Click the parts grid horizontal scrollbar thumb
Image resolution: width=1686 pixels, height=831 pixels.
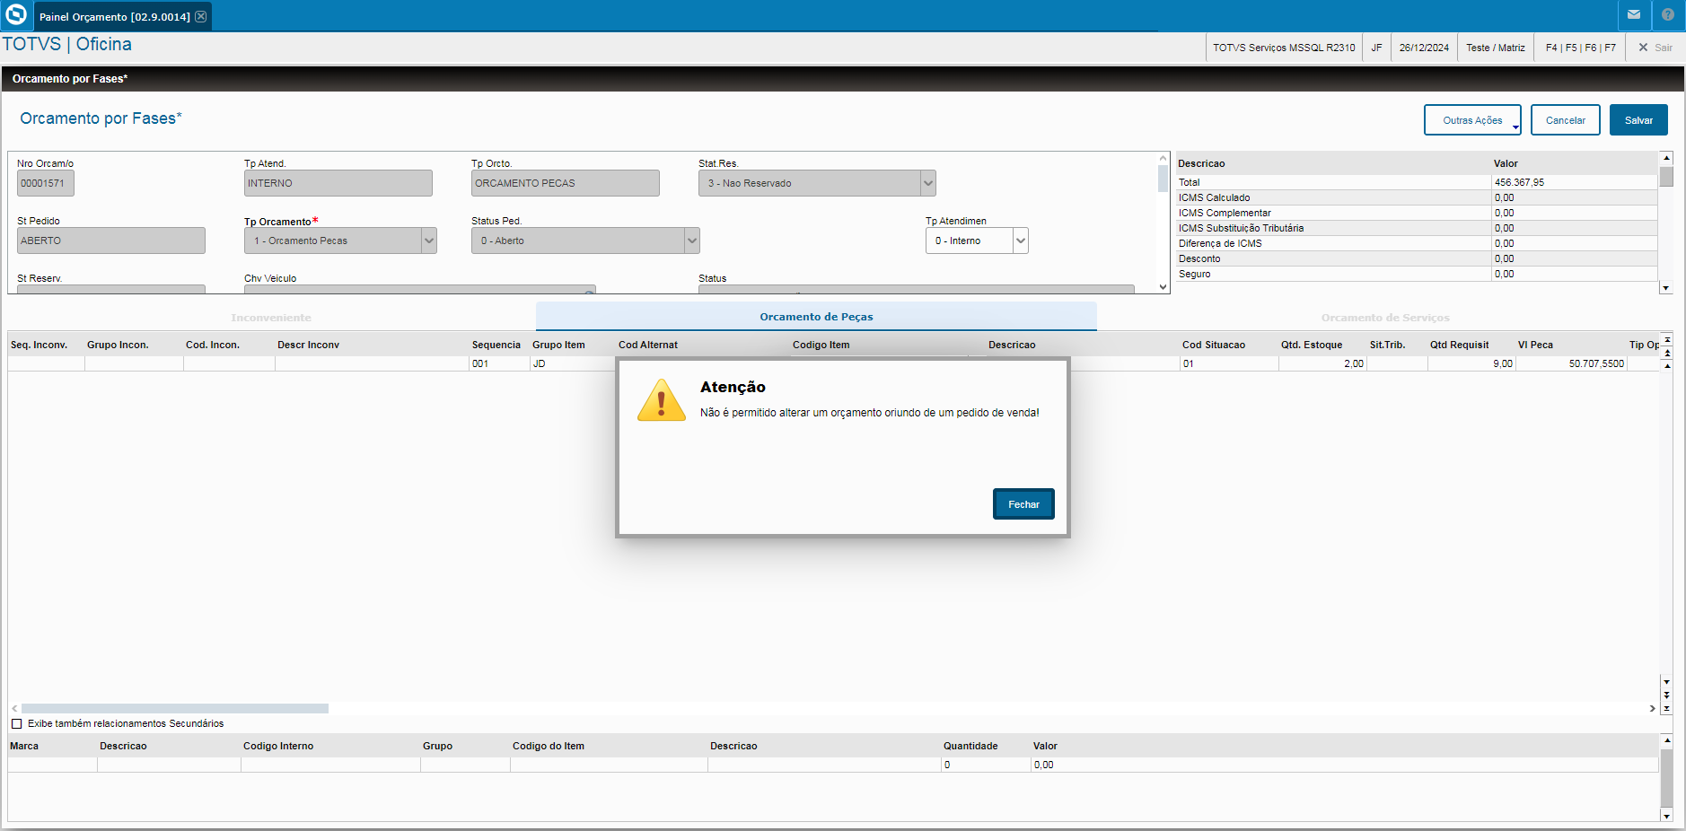click(175, 708)
